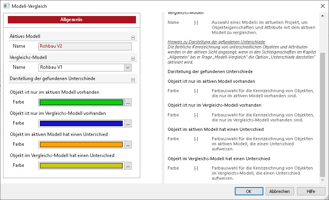Open color picker button next to orange swatch
The image size is (329, 200).
pos(128,145)
